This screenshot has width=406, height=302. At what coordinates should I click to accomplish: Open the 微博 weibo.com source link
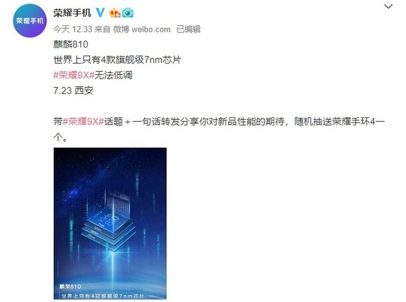142,29
